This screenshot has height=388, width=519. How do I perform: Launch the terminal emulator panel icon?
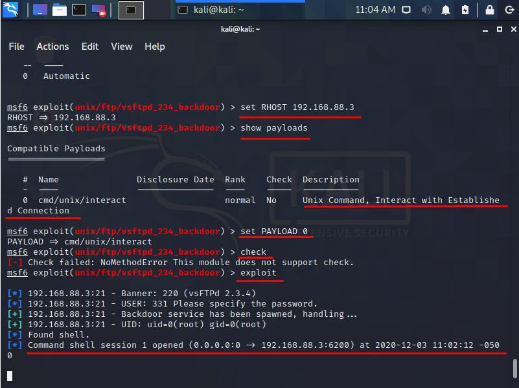pos(79,10)
